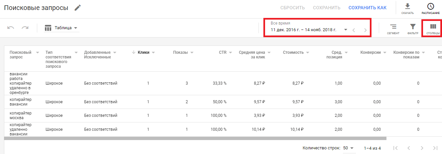Click the Download (Скачать) icon
Viewport: 442px width, 154px height.
pos(407,7)
